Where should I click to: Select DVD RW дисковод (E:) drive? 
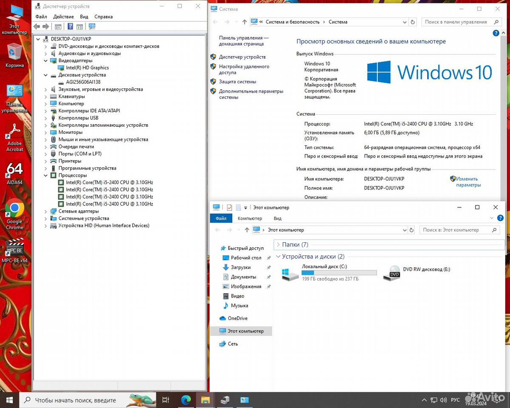(x=417, y=272)
